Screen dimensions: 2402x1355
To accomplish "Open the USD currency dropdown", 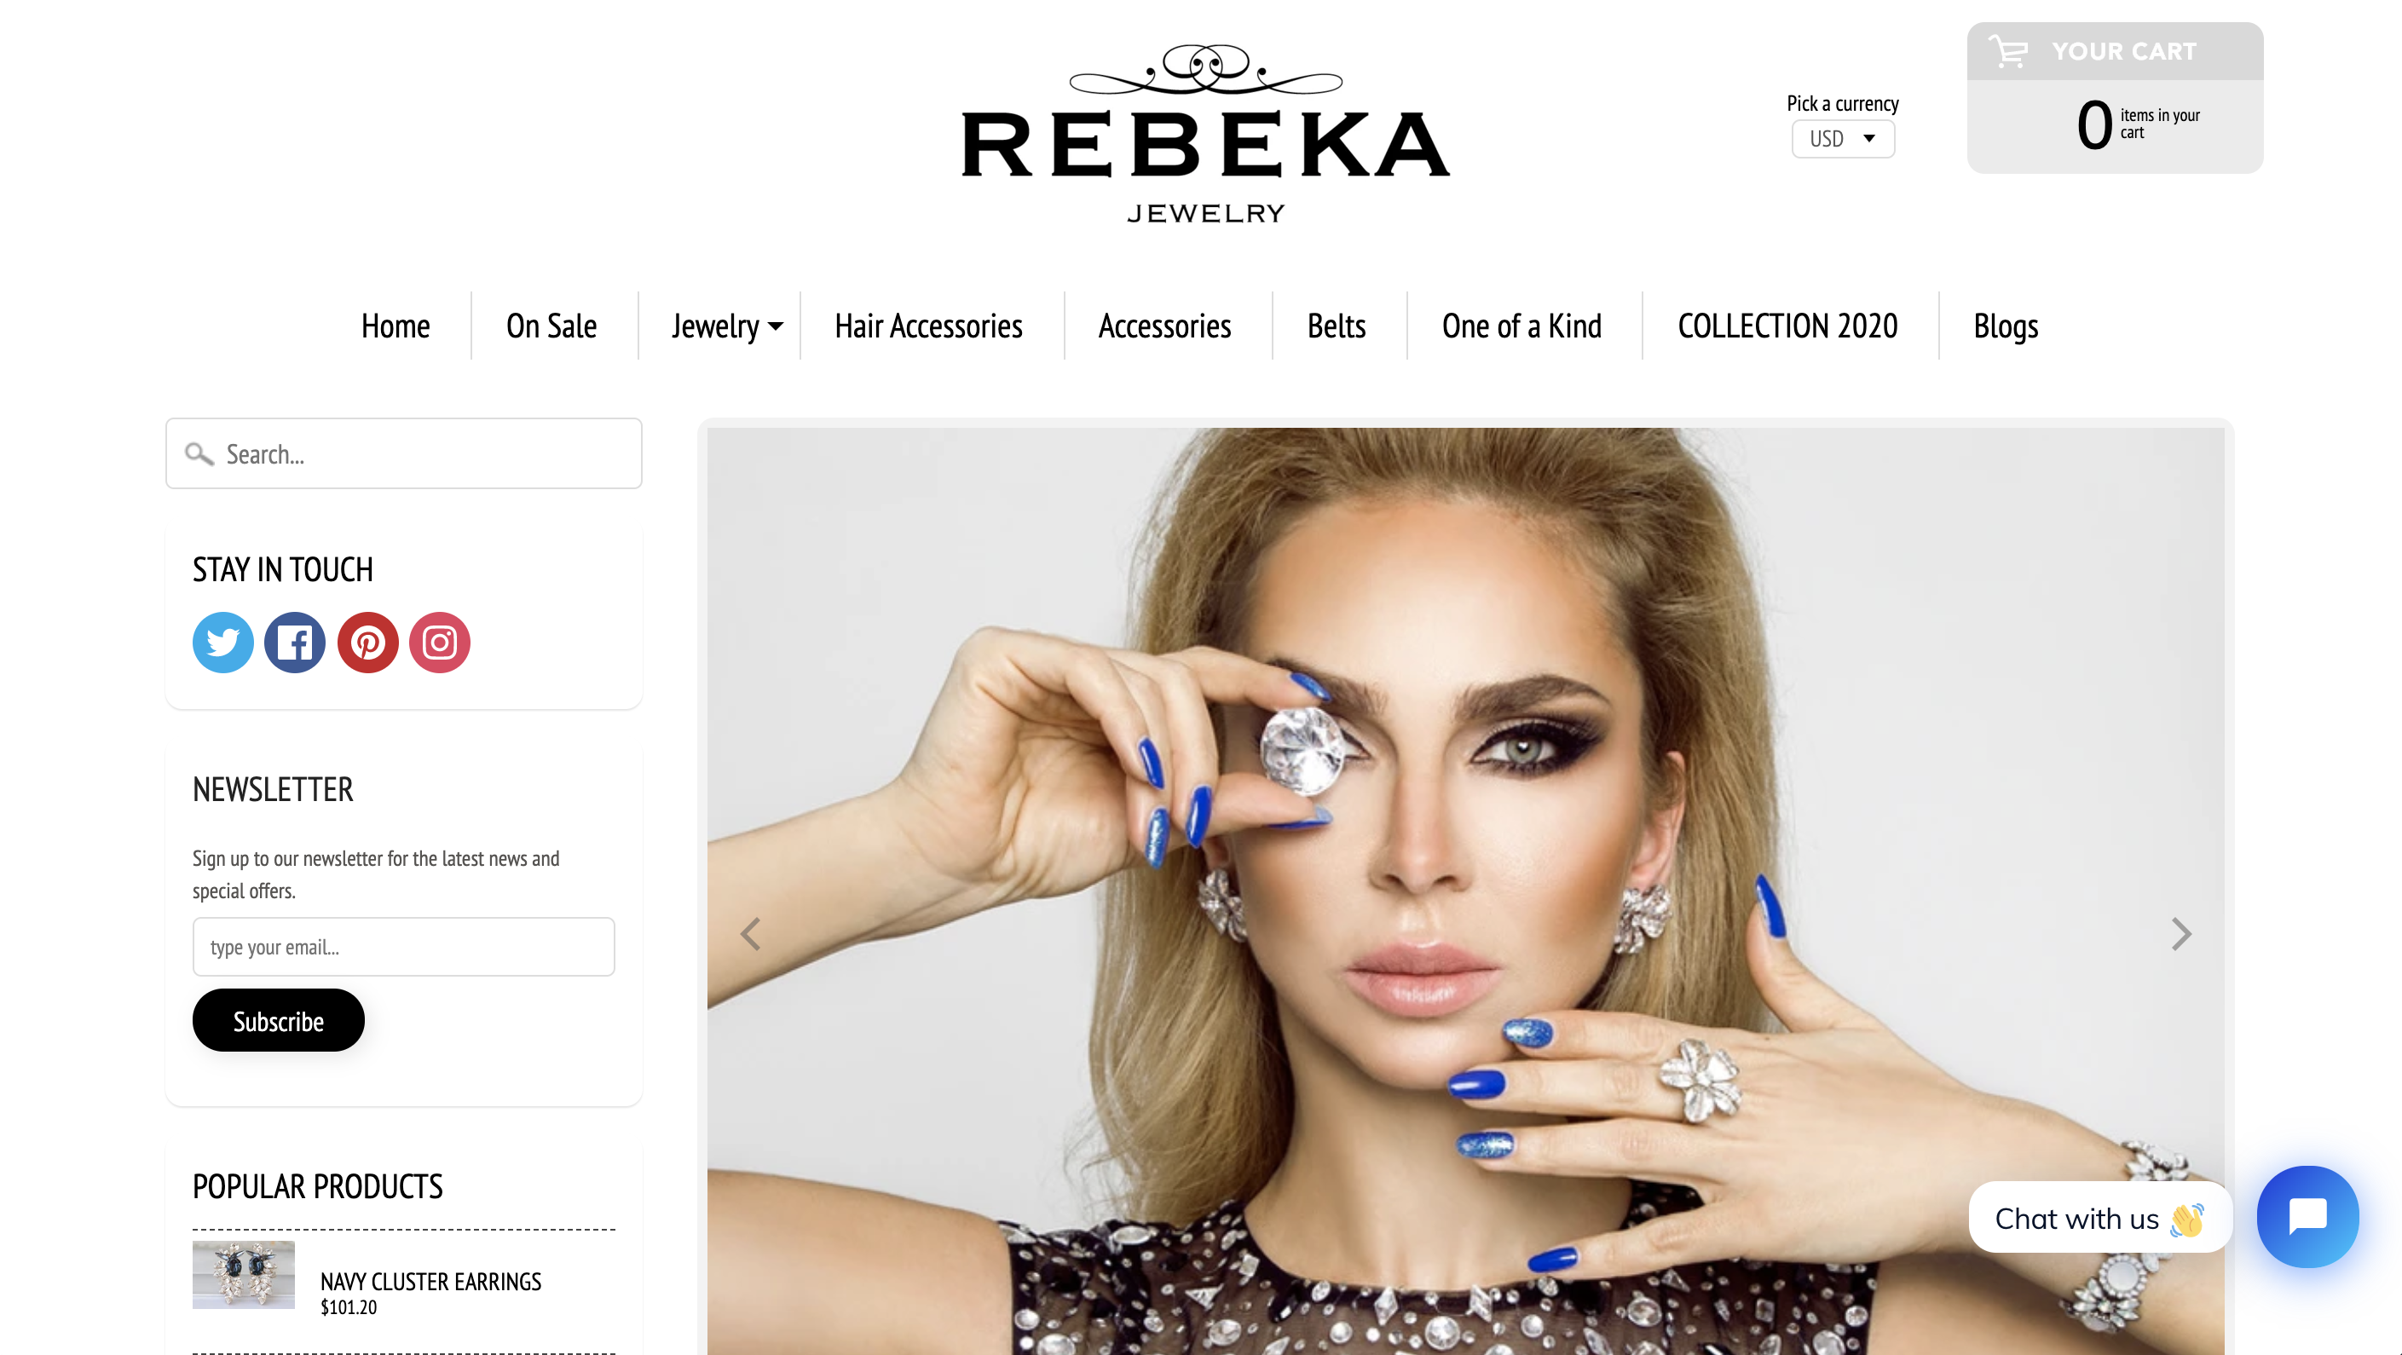I will tap(1843, 139).
